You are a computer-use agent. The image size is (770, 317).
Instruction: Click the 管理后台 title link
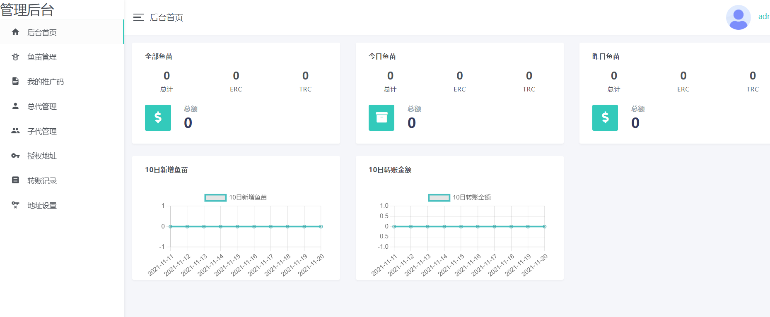click(27, 10)
